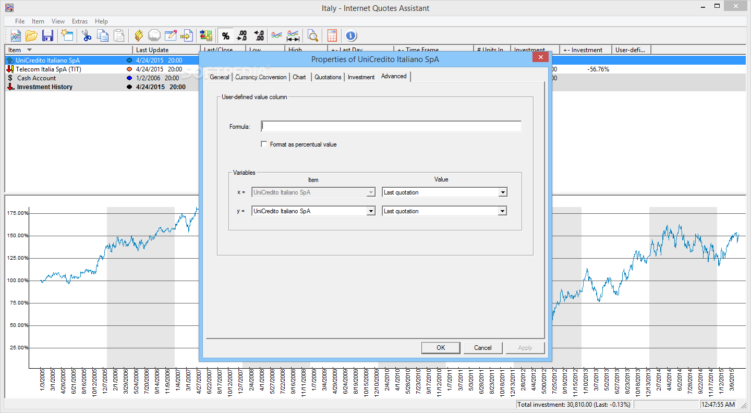
Task: Click the orange color dot for Telecom Italia
Action: tap(129, 69)
